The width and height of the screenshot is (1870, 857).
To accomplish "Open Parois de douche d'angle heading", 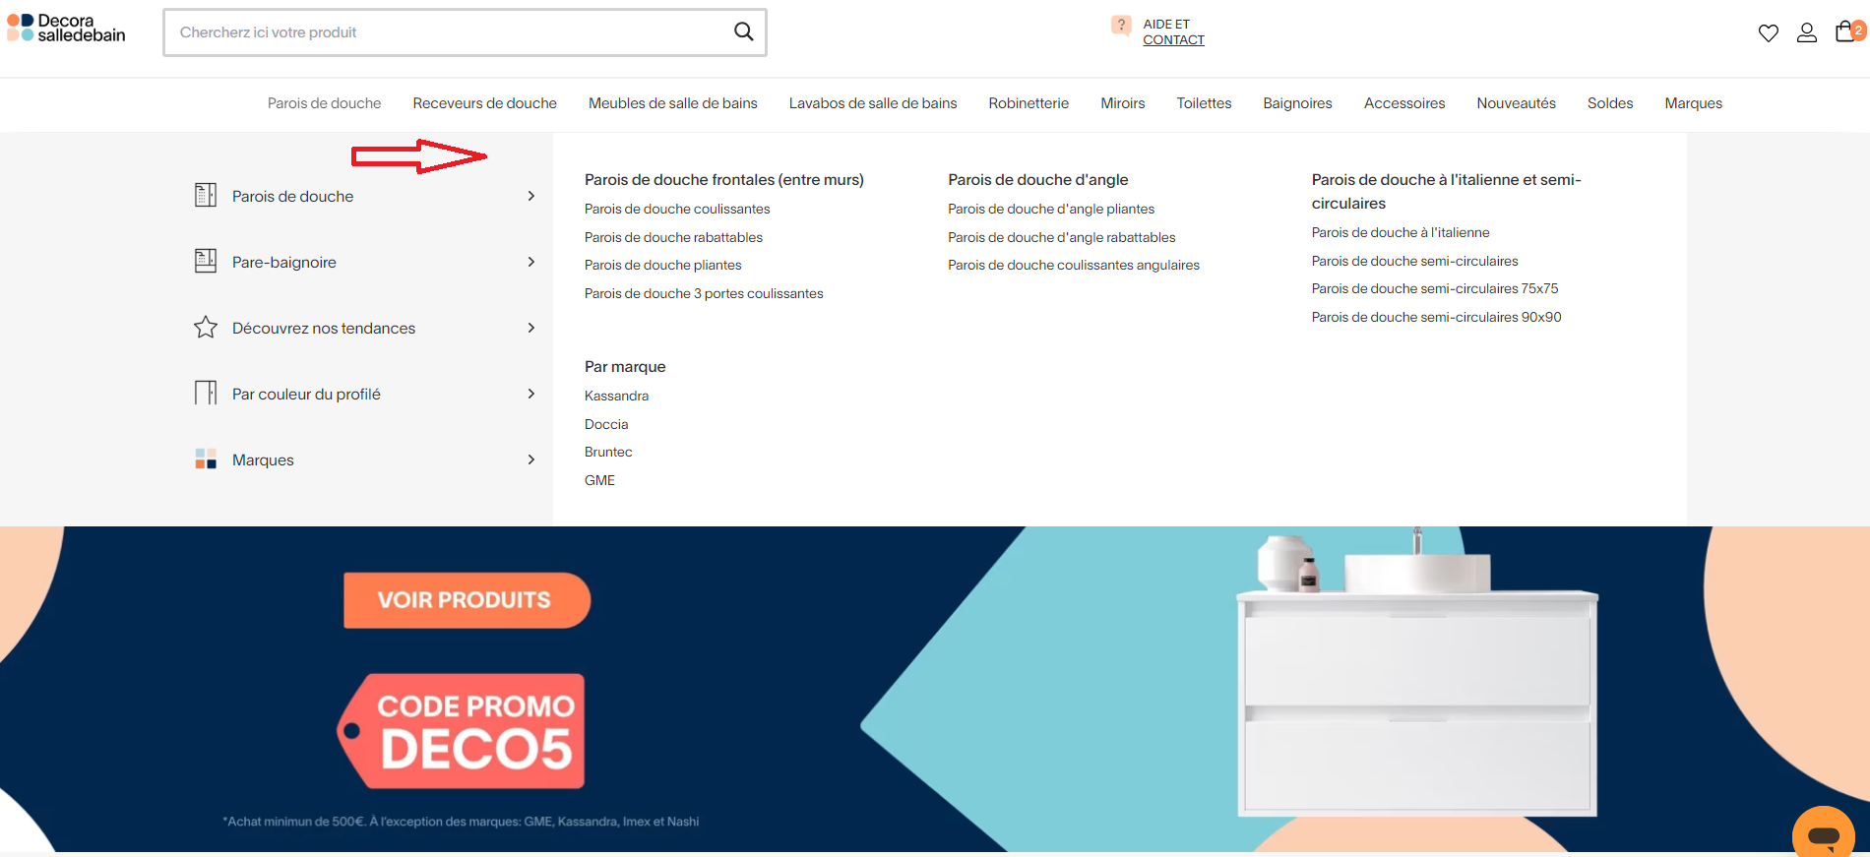I will pos(1037,179).
